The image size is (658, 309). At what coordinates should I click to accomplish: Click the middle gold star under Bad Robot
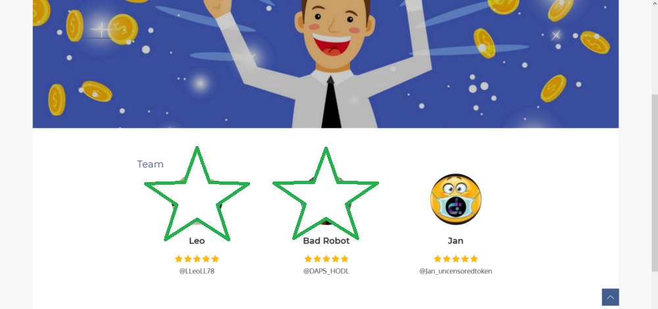326,258
